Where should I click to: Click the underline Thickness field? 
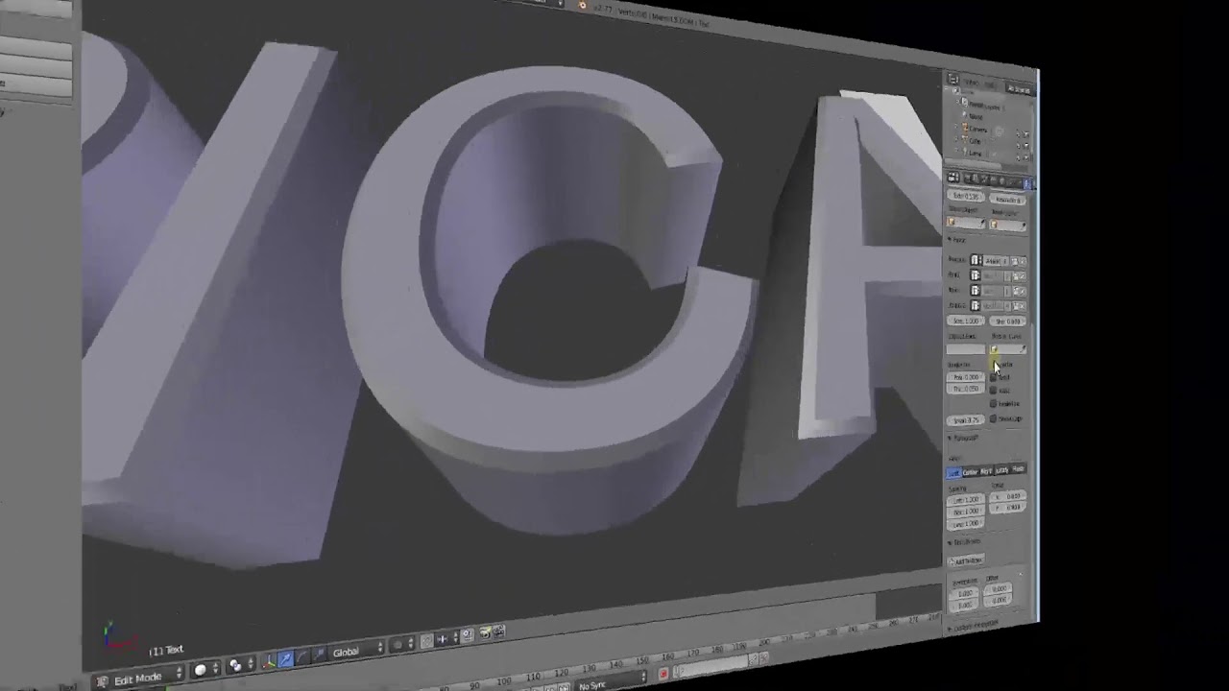pos(964,389)
